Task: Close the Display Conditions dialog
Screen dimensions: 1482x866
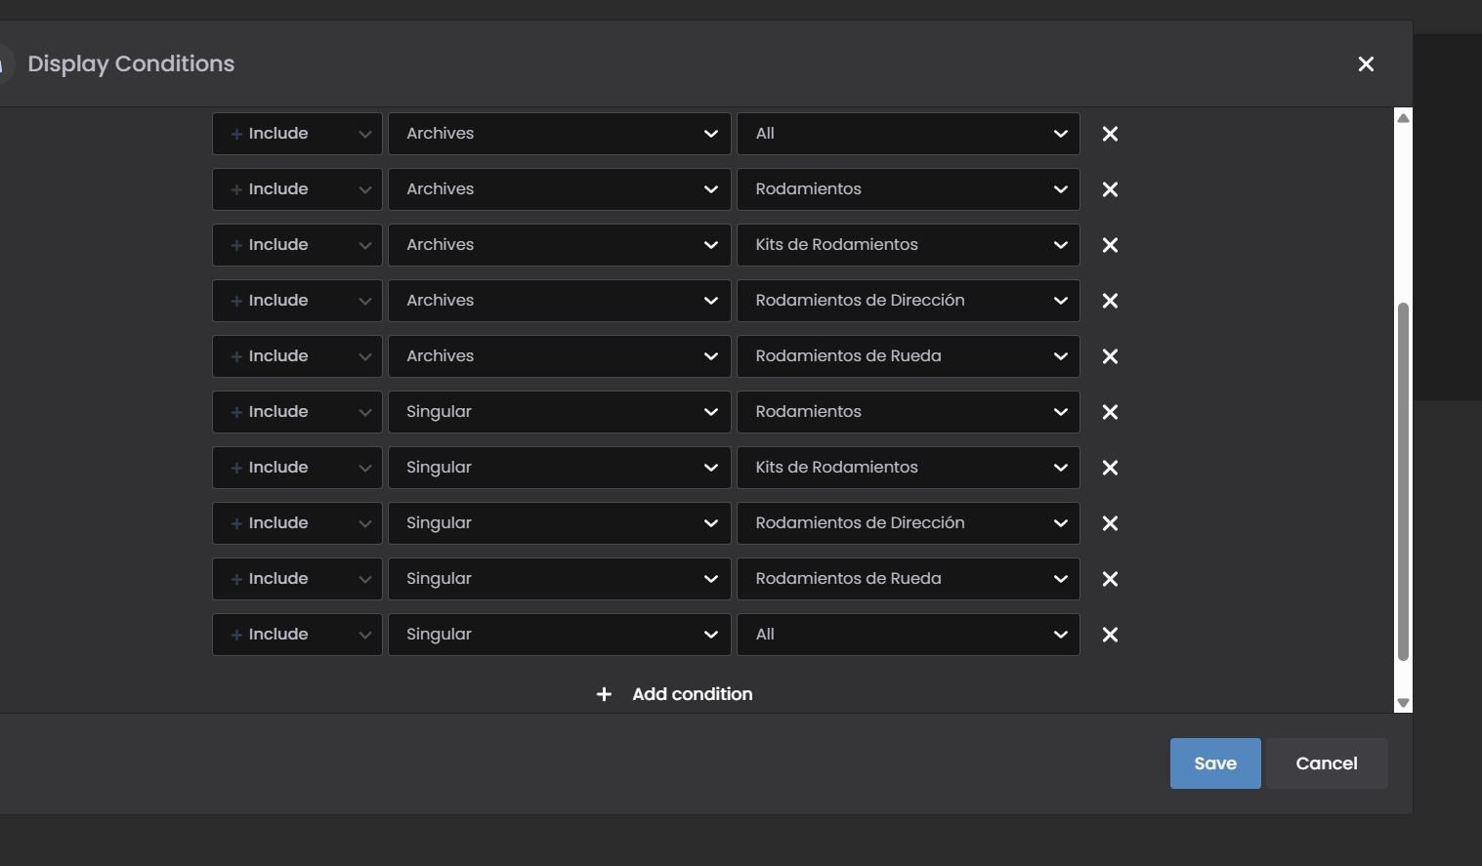Action: pyautogui.click(x=1366, y=64)
